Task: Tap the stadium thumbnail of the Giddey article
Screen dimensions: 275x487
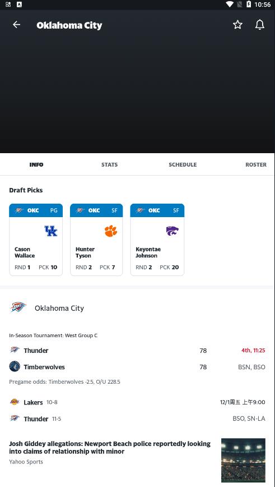Action: point(243,460)
